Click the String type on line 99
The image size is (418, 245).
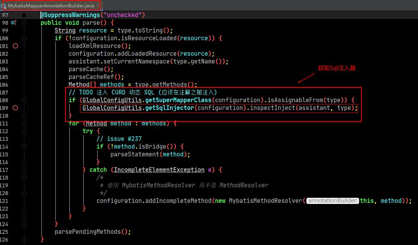65,30
